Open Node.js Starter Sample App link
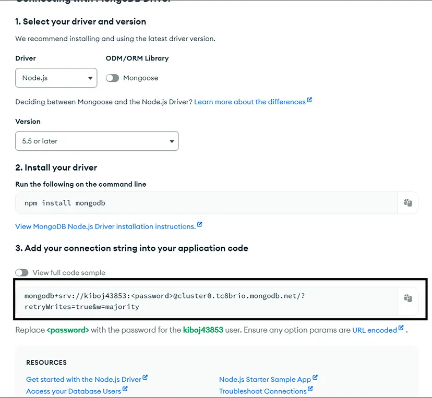The image size is (432, 398). click(x=265, y=380)
